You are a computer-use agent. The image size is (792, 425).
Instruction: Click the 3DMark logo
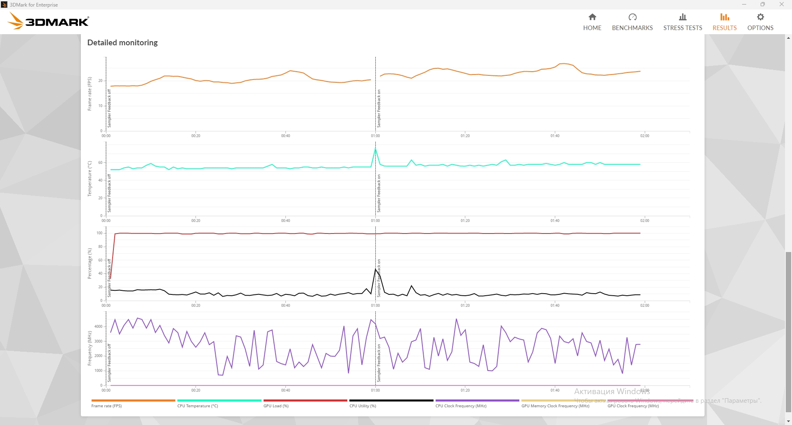[x=49, y=21]
